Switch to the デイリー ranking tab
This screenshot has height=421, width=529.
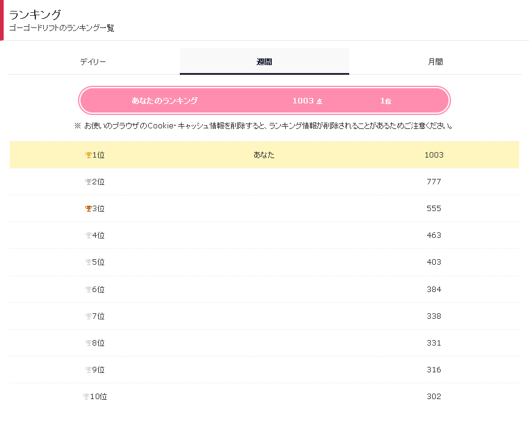coord(93,61)
